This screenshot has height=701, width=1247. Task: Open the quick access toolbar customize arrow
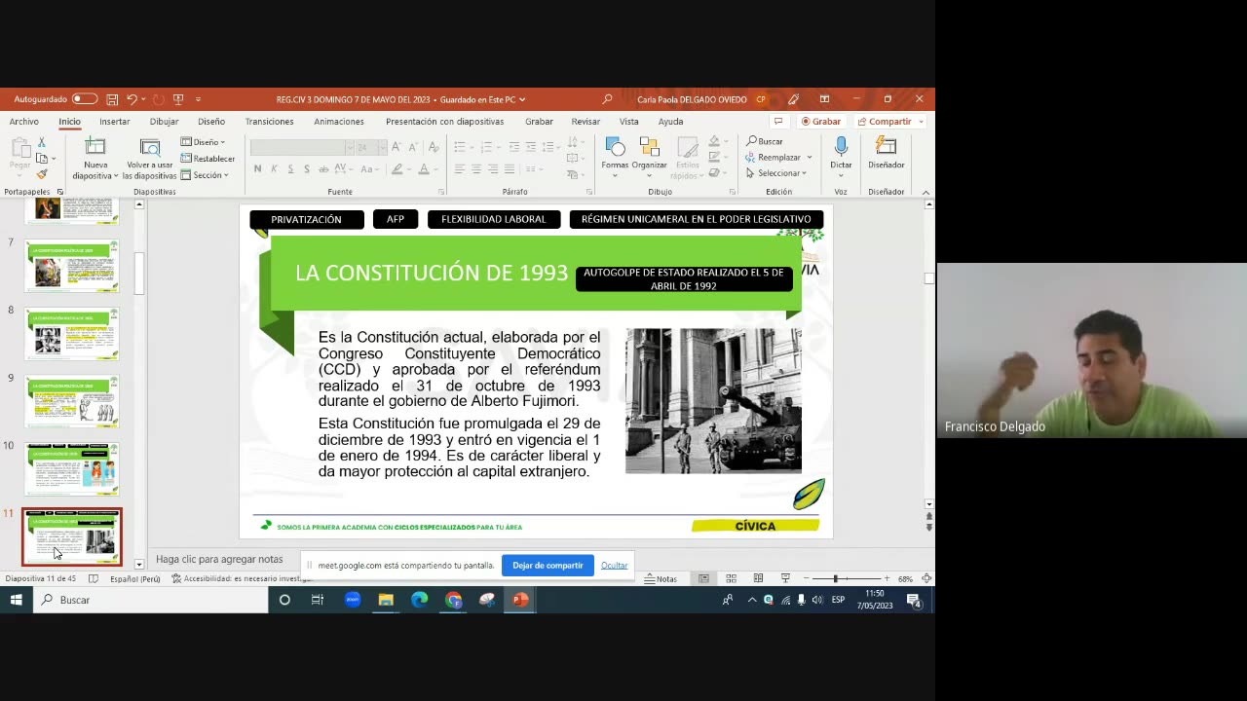pyautogui.click(x=198, y=99)
